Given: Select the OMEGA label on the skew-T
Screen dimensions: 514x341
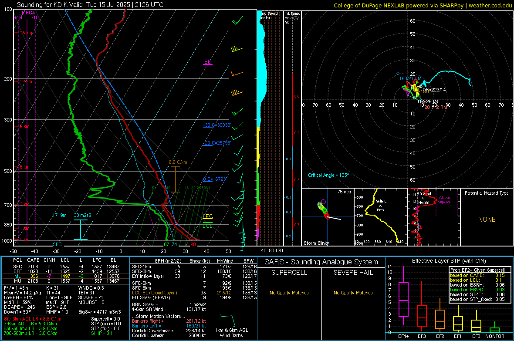Looking at the screenshot, I should 27,13.
